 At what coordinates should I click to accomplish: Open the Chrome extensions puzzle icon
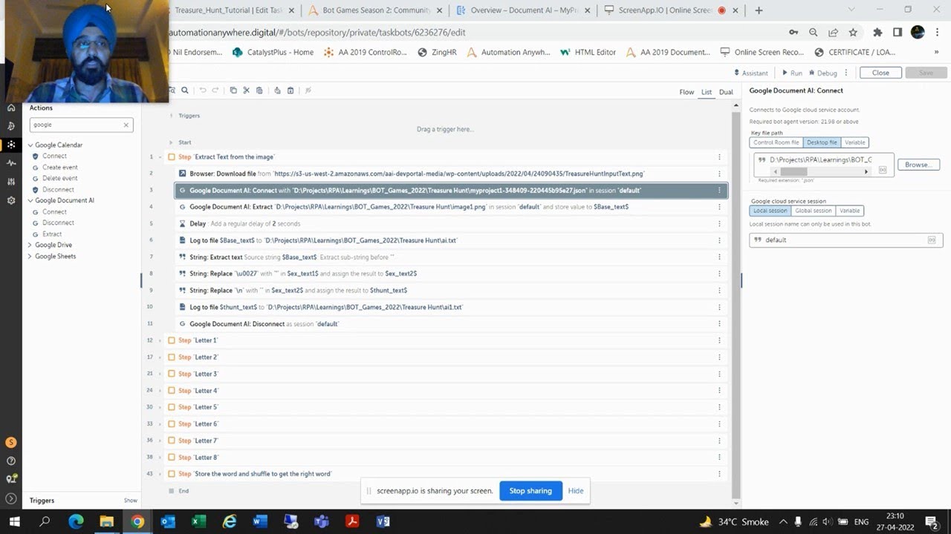(877, 33)
